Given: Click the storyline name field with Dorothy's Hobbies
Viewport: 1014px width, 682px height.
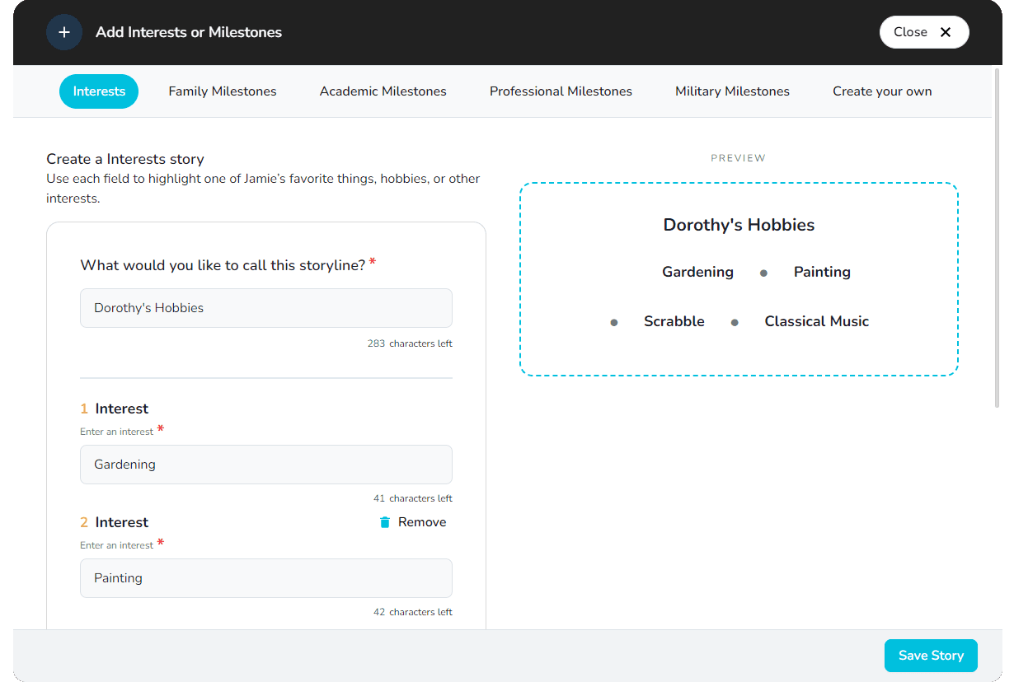Looking at the screenshot, I should pos(265,308).
